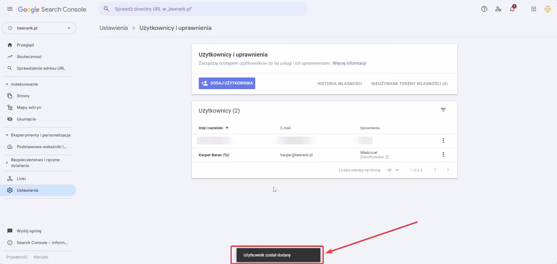Image resolution: width=557 pixels, height=264 pixels.
Task: Open the main hamburger menu
Action: pos(10,9)
